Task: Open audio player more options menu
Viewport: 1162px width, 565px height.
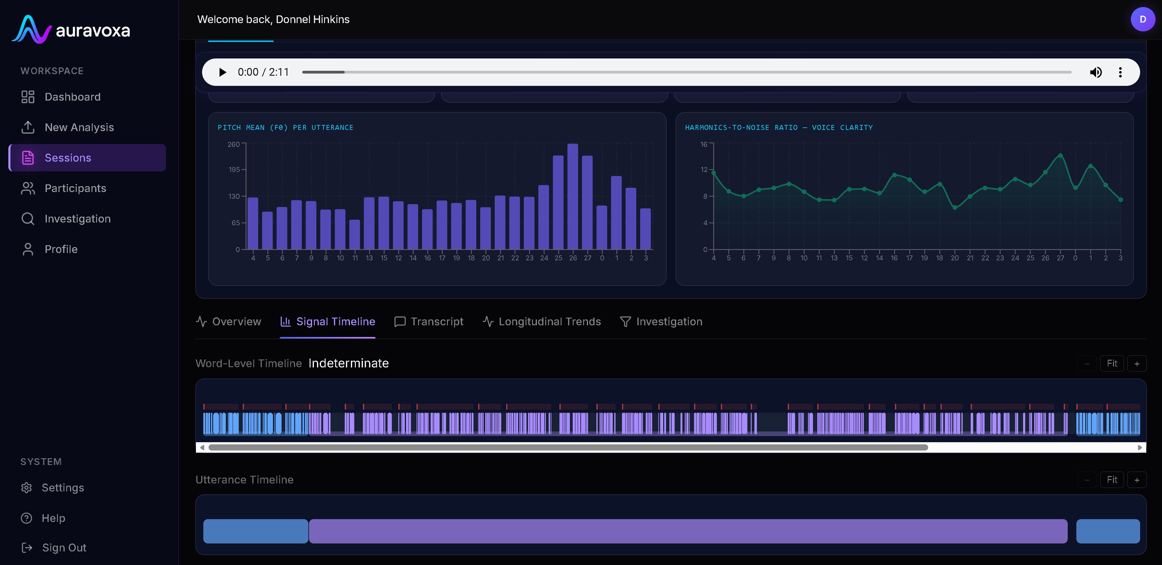Action: pyautogui.click(x=1120, y=72)
